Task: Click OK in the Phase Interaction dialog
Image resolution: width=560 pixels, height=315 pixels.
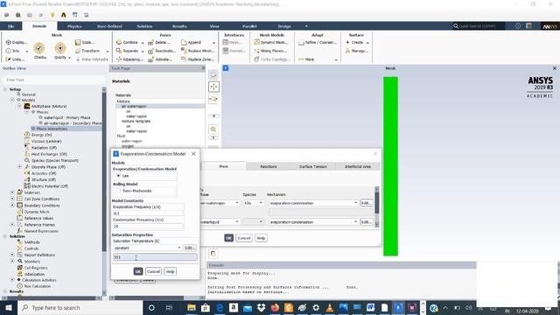Action: click(x=229, y=238)
